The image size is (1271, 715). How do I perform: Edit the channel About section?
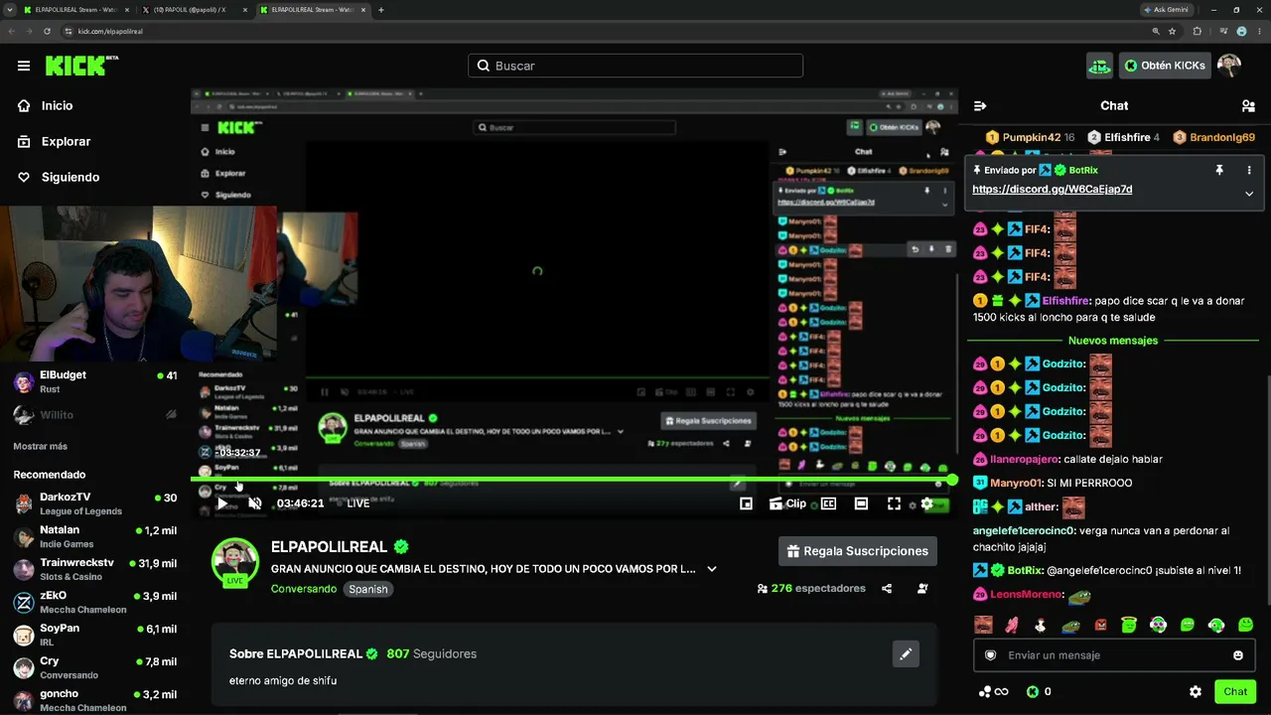[x=906, y=653]
